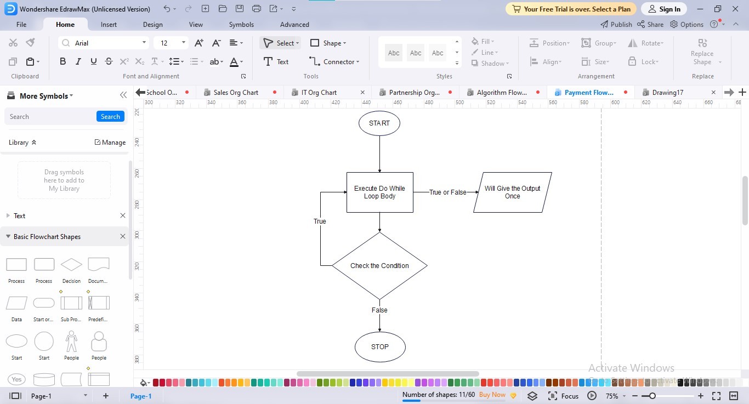Image resolution: width=749 pixels, height=404 pixels.
Task: Open the Symbols ribbon tab
Action: [x=241, y=24]
